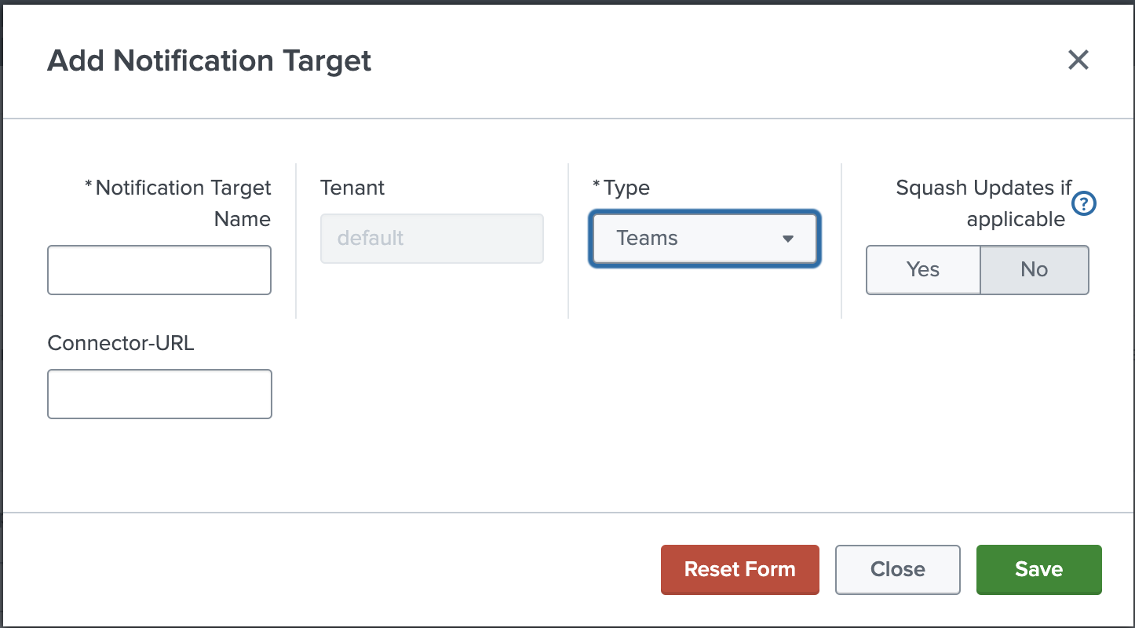Click the default placeholder text in Tenant

pyautogui.click(x=370, y=239)
